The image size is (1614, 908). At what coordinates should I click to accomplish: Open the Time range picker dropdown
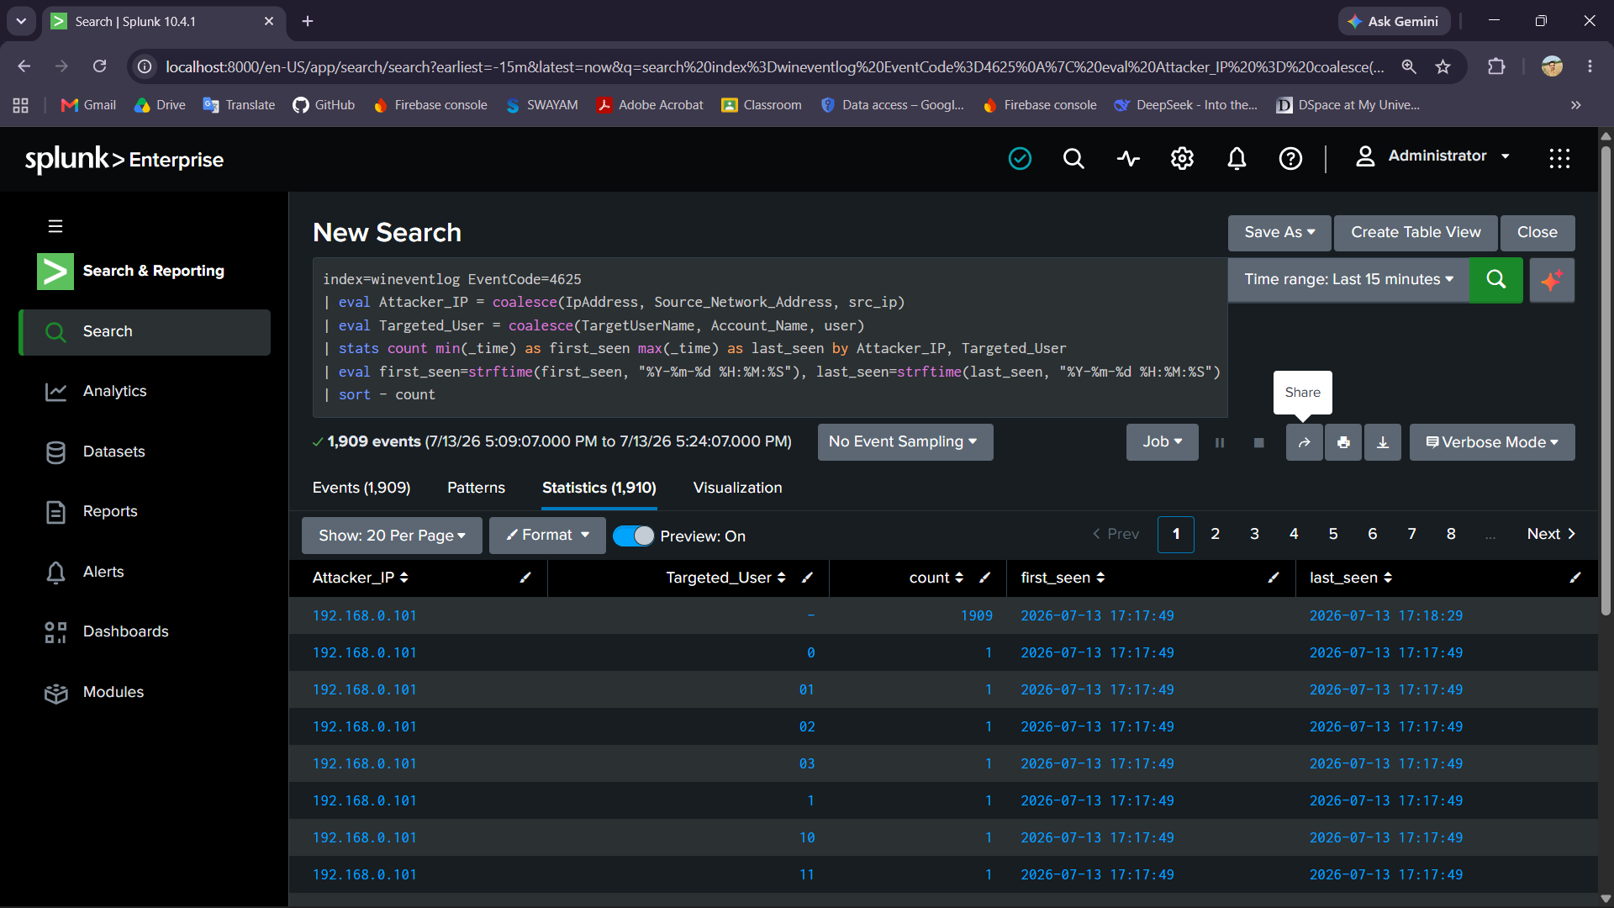(1348, 279)
